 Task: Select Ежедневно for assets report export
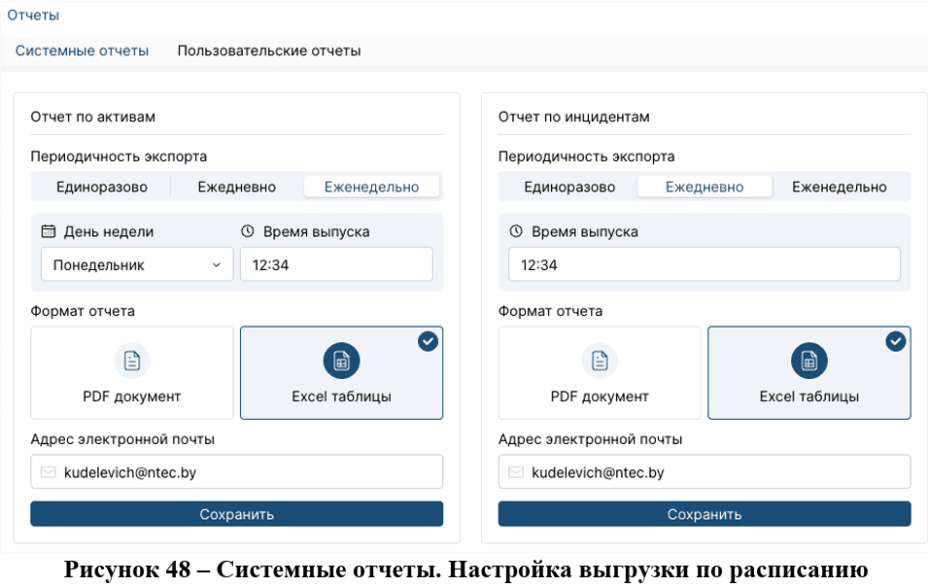(236, 187)
